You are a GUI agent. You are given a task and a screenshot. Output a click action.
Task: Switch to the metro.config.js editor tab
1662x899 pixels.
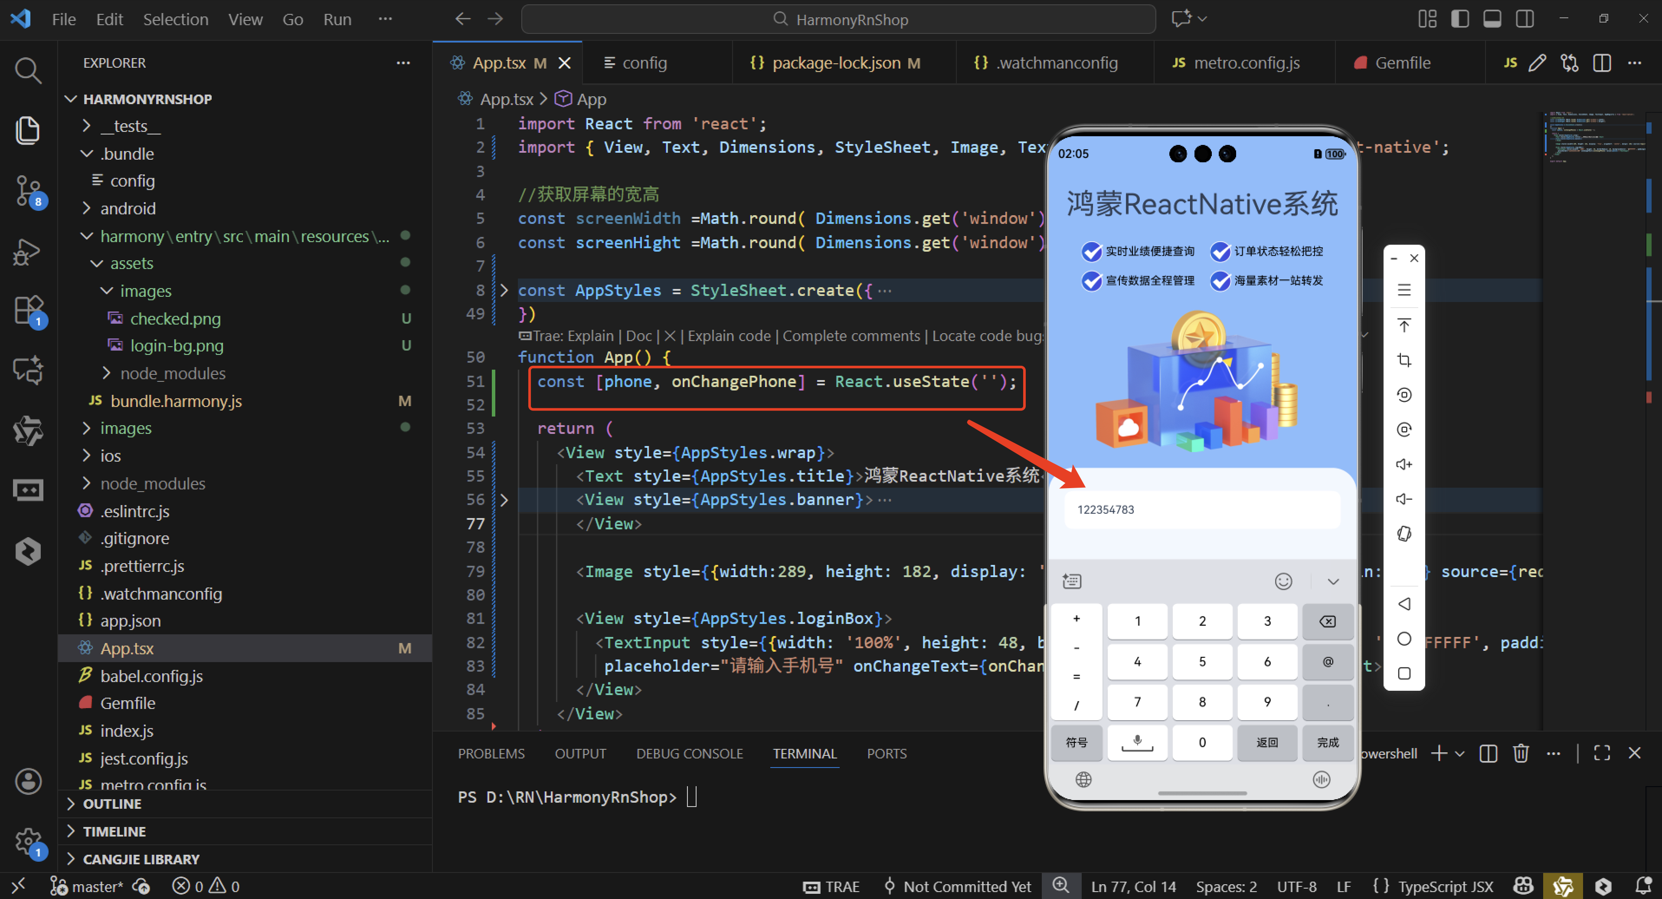tap(1245, 62)
